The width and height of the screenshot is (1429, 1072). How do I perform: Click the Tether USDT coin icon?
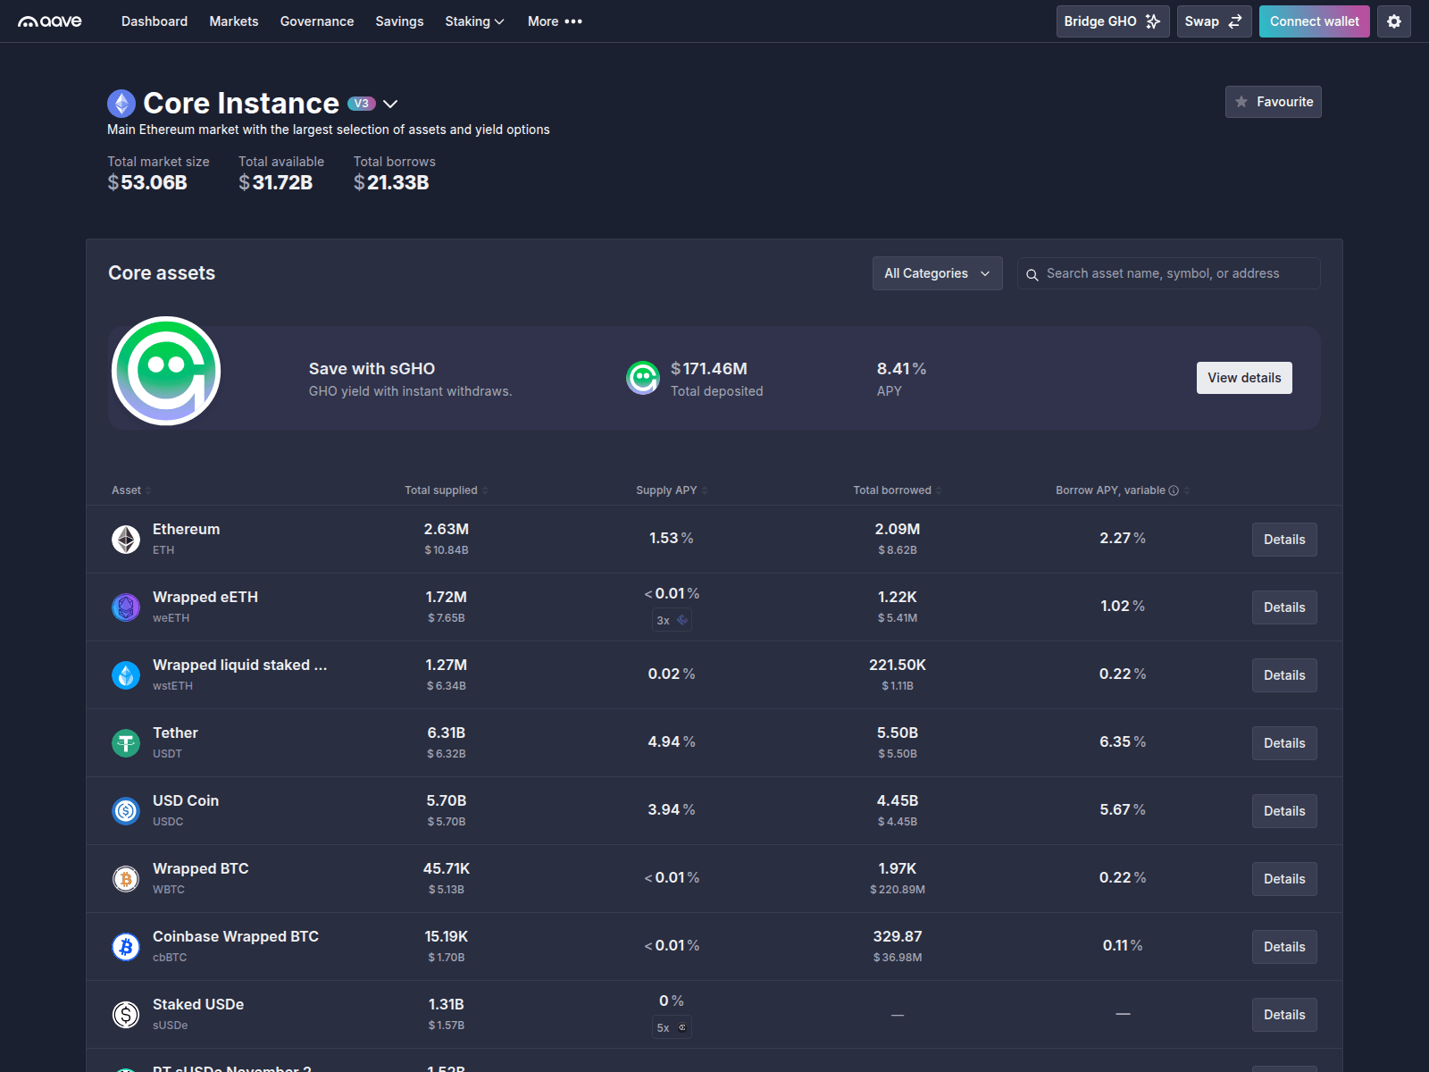[125, 742]
